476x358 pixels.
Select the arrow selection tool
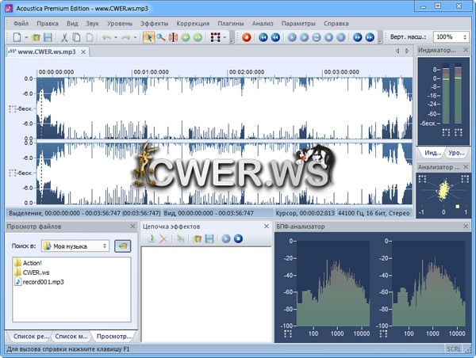click(148, 37)
